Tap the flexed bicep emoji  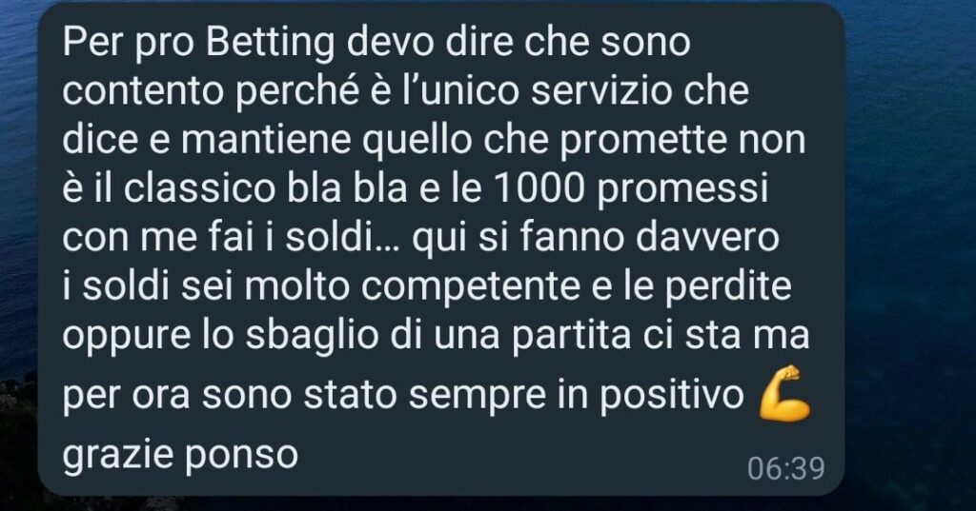tap(784, 394)
